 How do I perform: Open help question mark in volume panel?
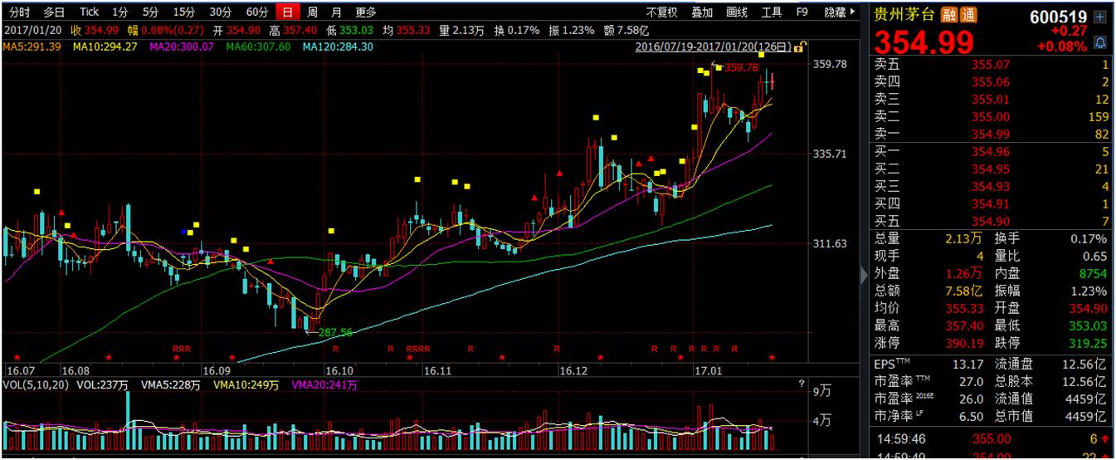click(x=802, y=384)
